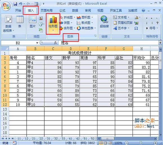Switch to sheet tab 12
The image size is (163, 145).
27,139
